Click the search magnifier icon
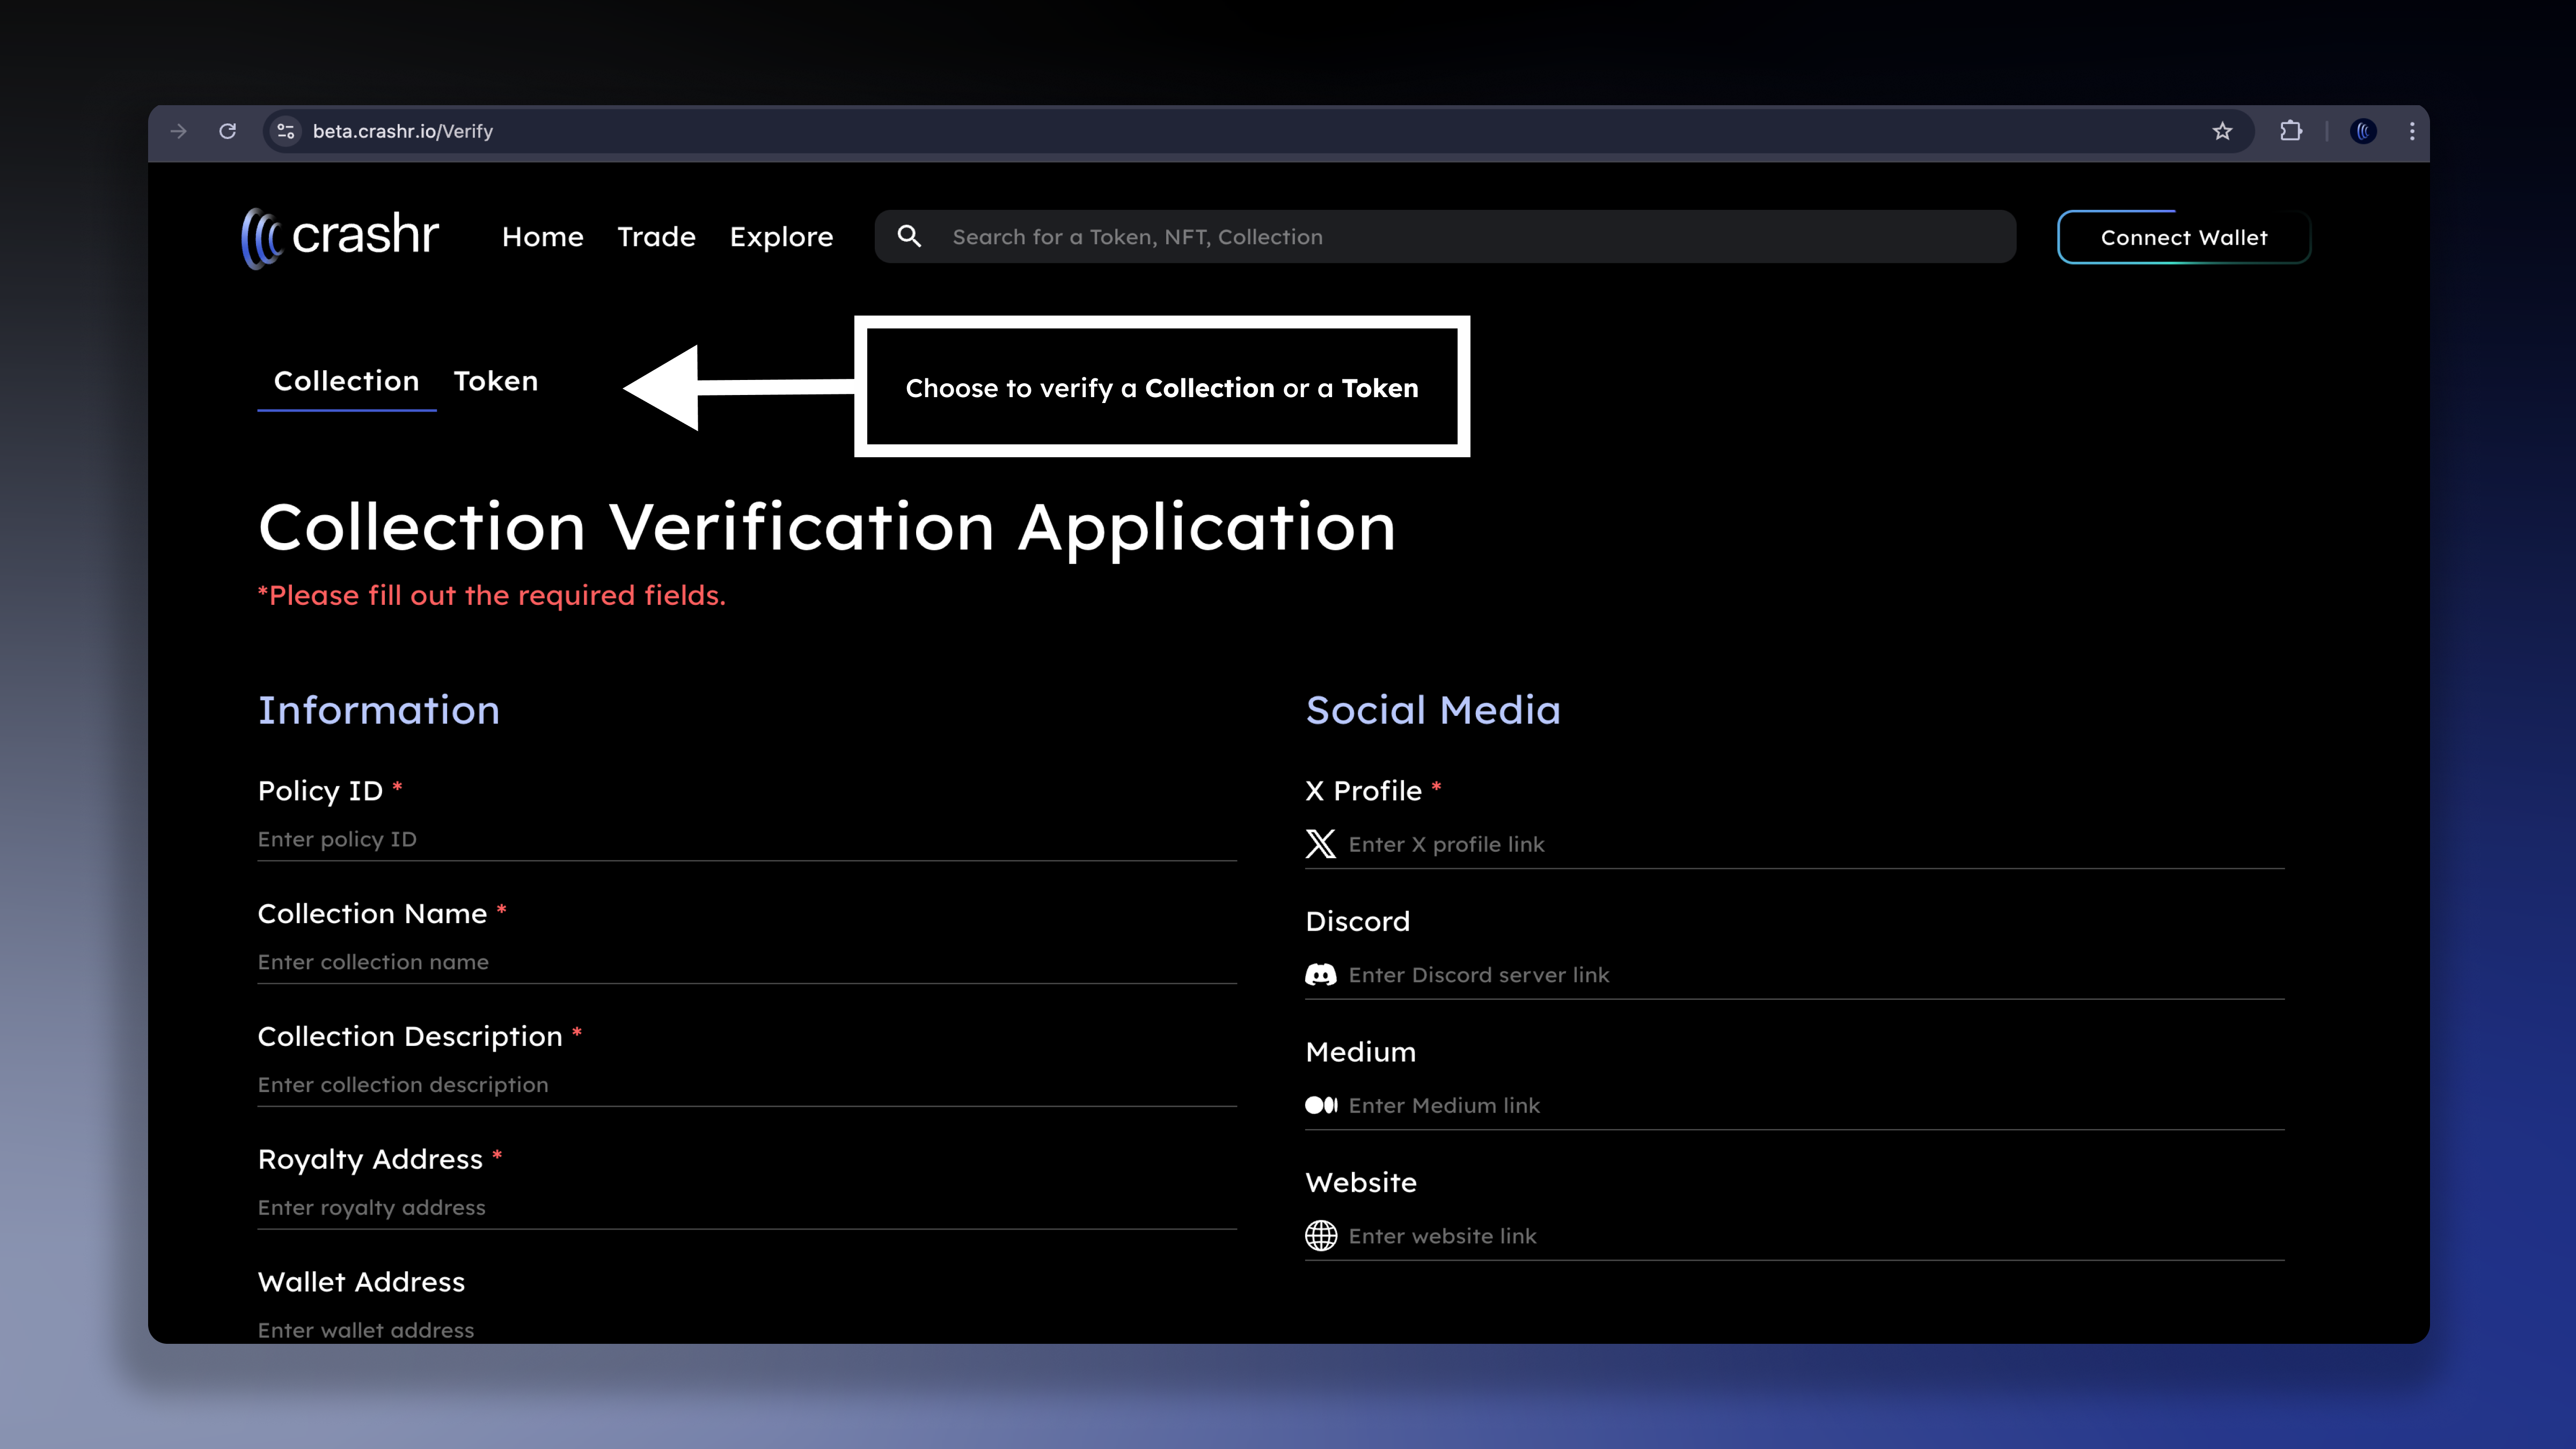The image size is (2576, 1449). point(910,235)
